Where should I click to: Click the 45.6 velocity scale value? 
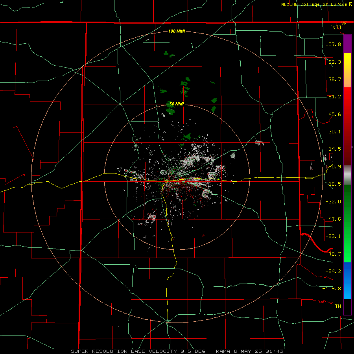click(x=335, y=114)
